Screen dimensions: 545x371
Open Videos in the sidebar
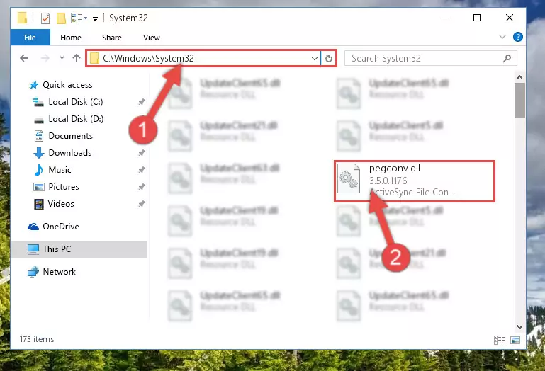pyautogui.click(x=61, y=204)
